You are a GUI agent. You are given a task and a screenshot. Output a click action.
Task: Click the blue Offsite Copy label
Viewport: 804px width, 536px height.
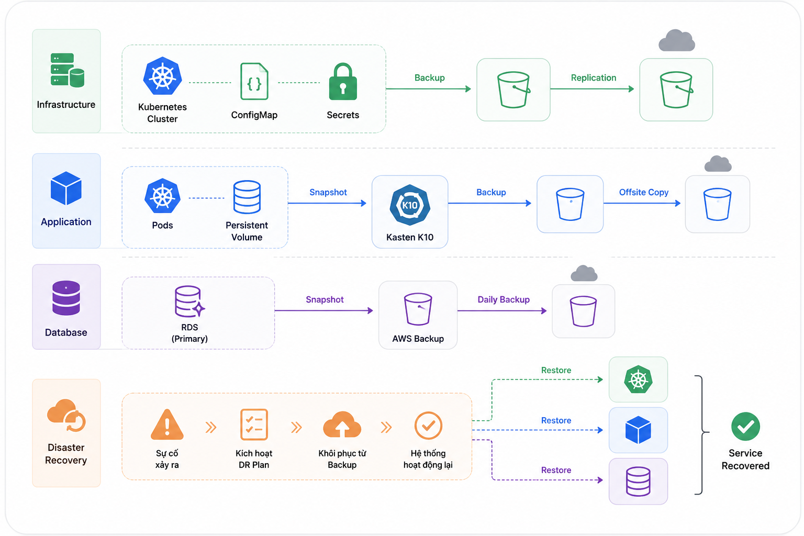coord(644,193)
